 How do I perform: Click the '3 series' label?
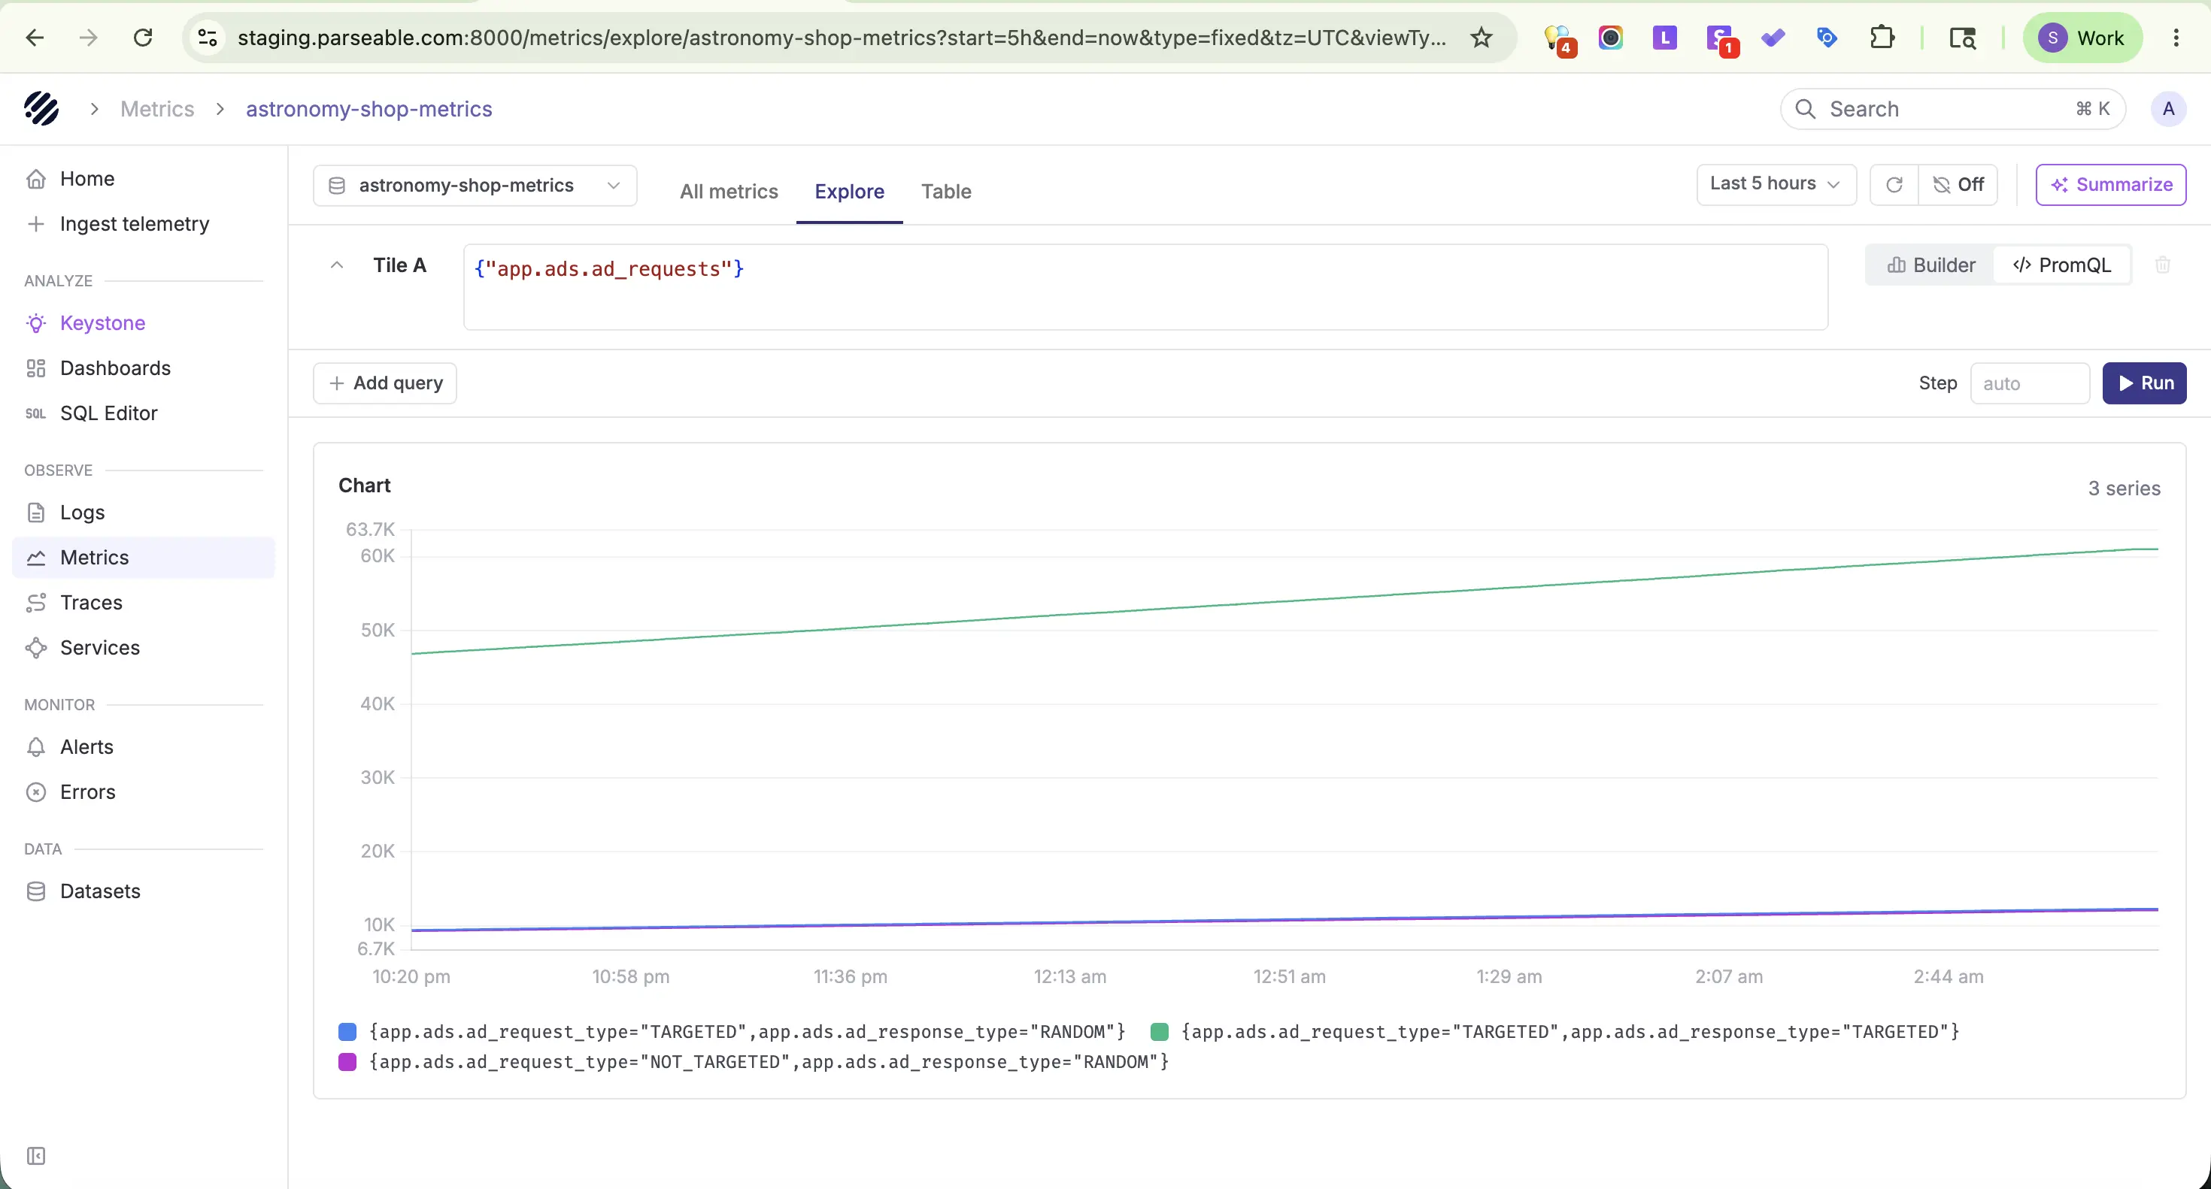click(2124, 488)
